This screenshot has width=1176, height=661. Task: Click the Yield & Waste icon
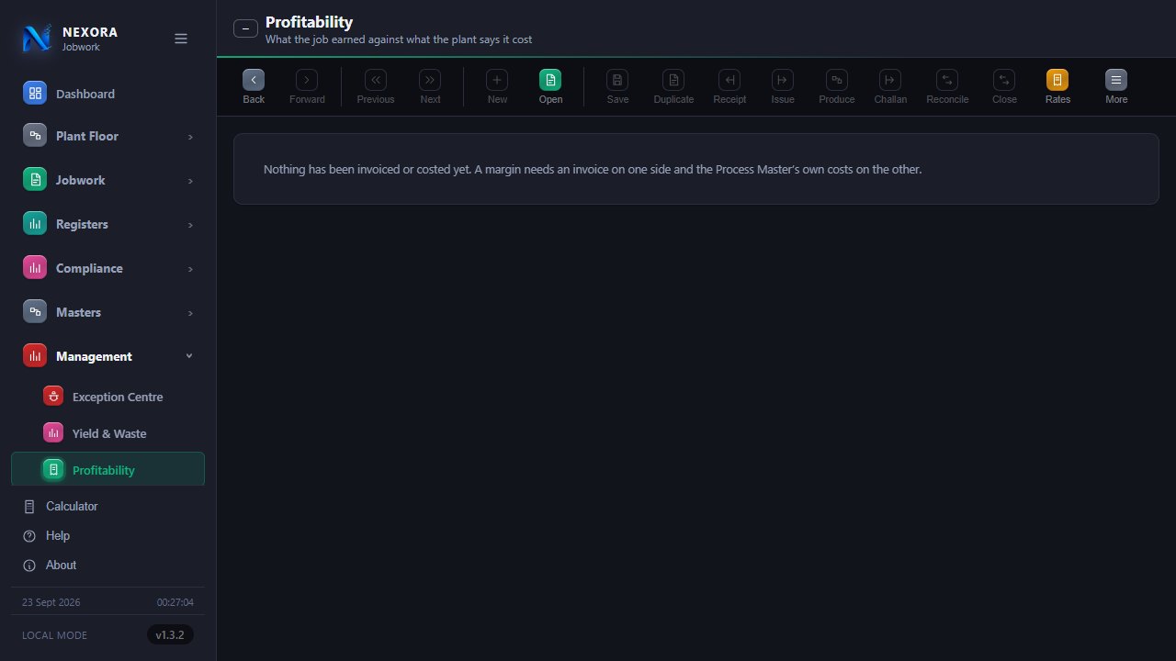click(x=53, y=432)
